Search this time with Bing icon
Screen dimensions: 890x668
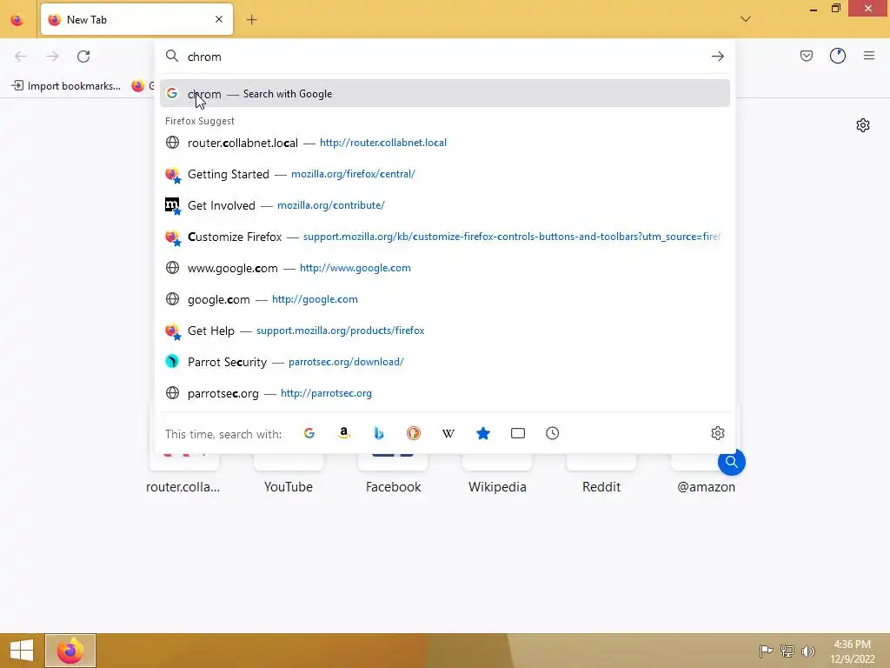click(x=379, y=433)
